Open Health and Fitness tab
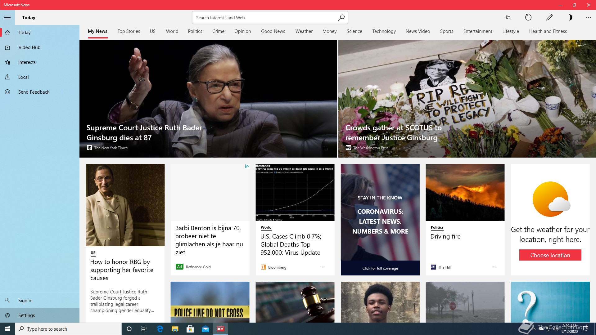The image size is (596, 335). click(548, 31)
